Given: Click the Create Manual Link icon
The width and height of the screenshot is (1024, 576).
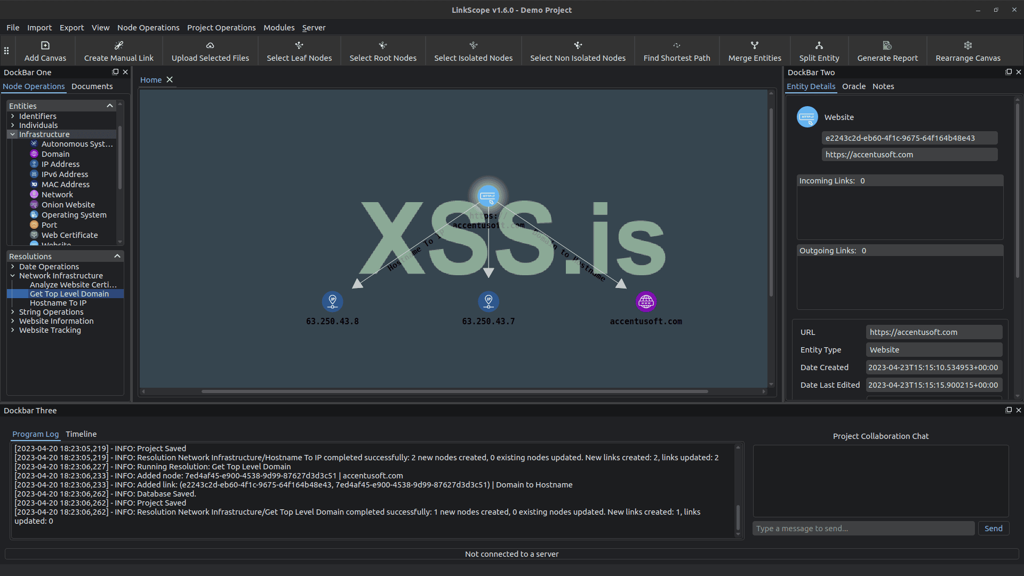Looking at the screenshot, I should pyautogui.click(x=118, y=46).
